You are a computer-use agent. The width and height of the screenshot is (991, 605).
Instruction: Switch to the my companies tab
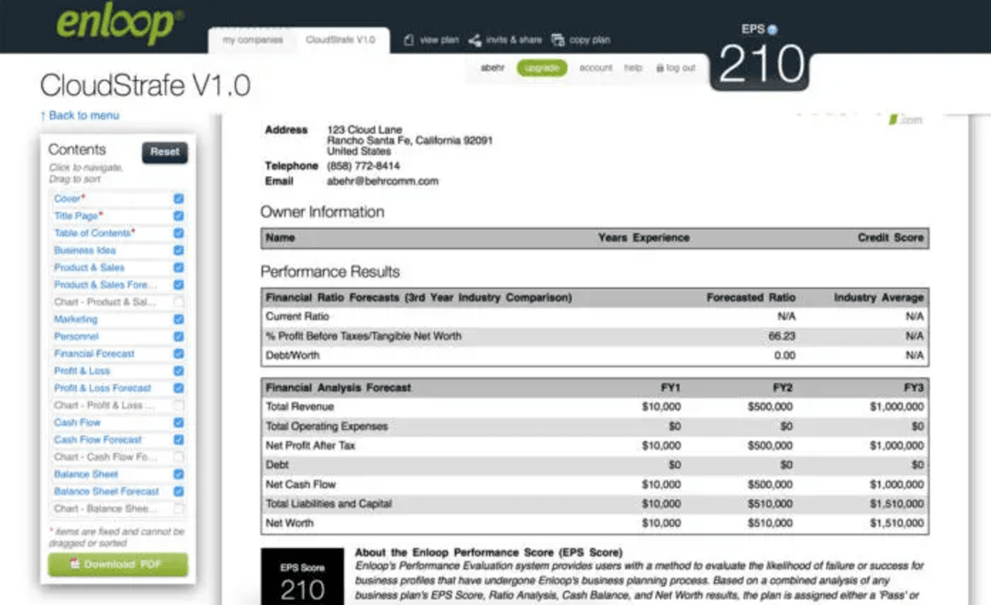pyautogui.click(x=253, y=40)
